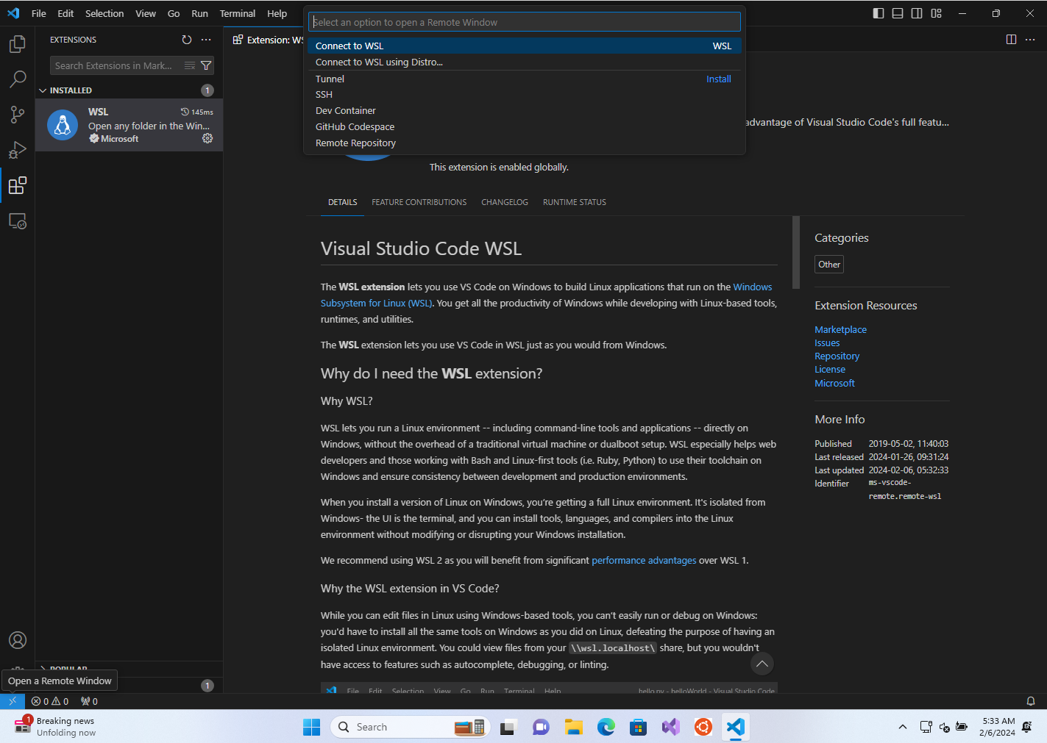Choose Remote Repository option

524,143
